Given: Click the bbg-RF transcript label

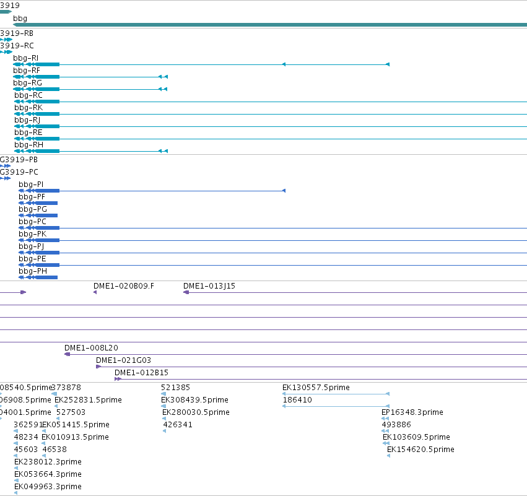Looking at the screenshot, I should coord(26,71).
